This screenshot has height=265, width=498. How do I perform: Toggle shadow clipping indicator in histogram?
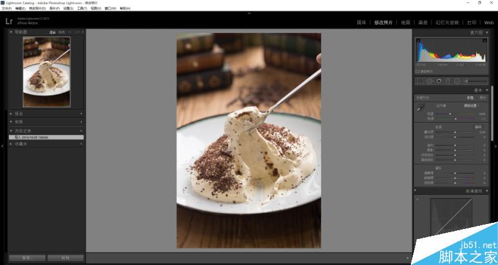418,40
